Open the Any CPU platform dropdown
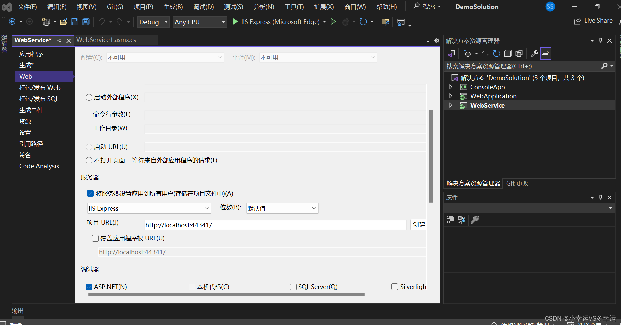621x325 pixels. pyautogui.click(x=200, y=22)
